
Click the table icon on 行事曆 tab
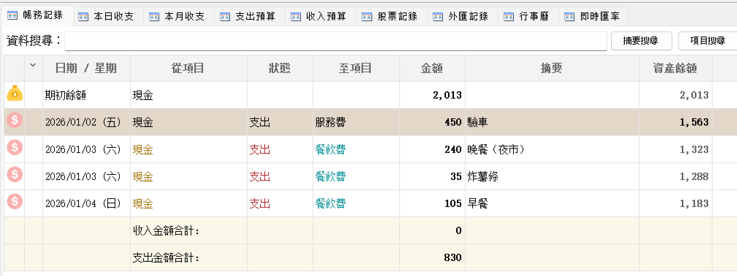click(x=509, y=17)
